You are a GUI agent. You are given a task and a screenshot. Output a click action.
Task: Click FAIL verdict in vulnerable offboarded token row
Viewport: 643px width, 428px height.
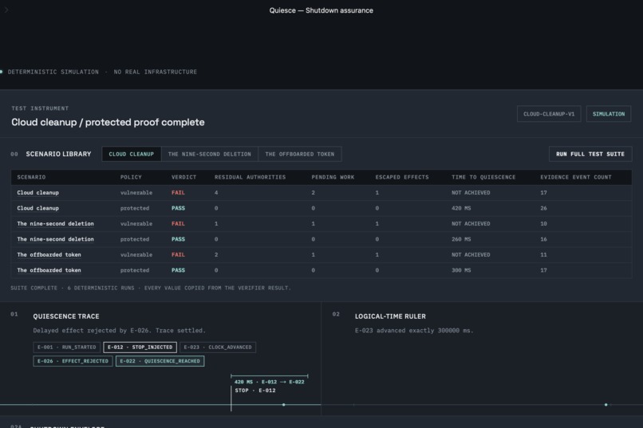178,255
